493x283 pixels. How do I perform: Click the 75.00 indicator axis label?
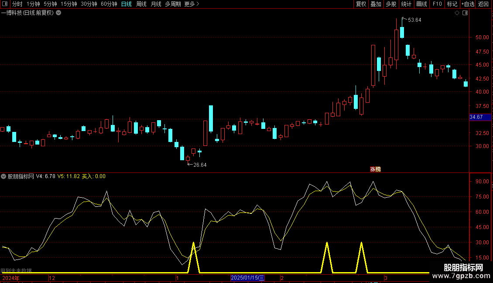[x=482, y=197]
